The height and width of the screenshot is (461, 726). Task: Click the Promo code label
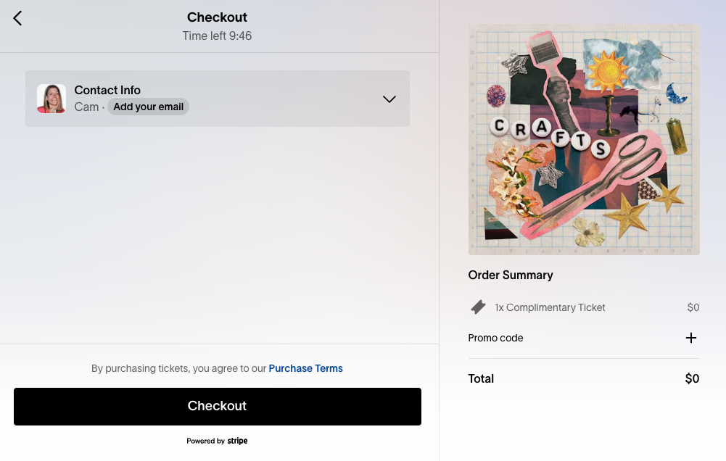[495, 338]
